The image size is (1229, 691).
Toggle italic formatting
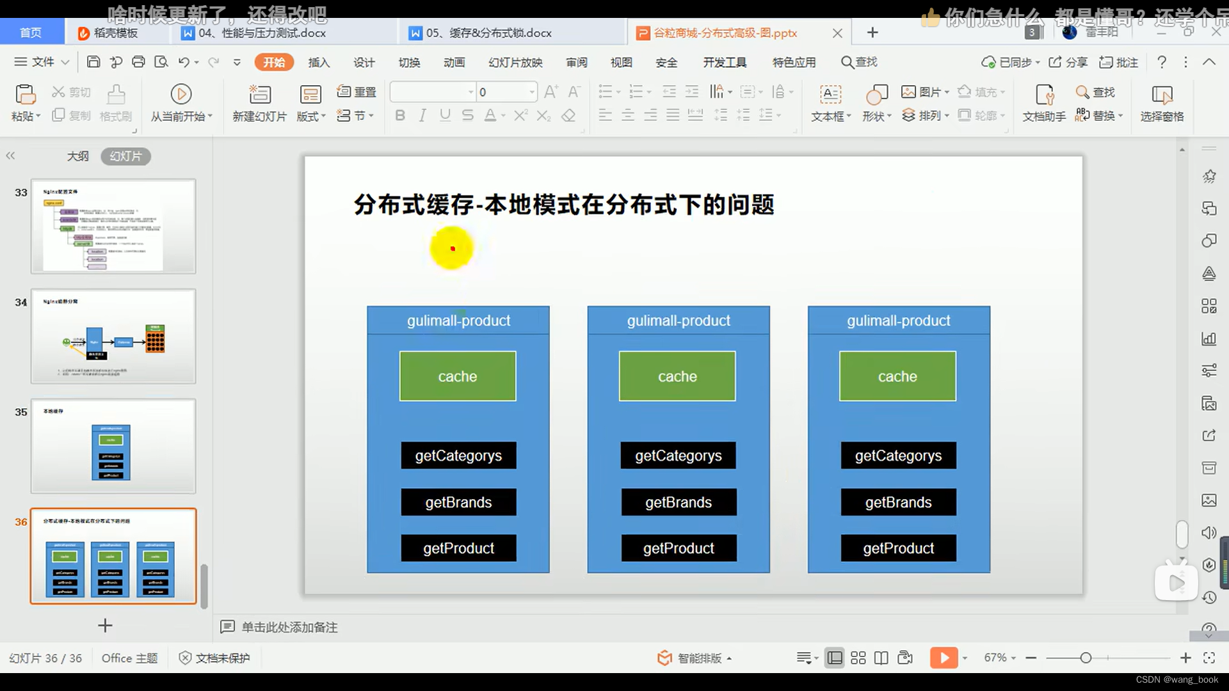422,115
